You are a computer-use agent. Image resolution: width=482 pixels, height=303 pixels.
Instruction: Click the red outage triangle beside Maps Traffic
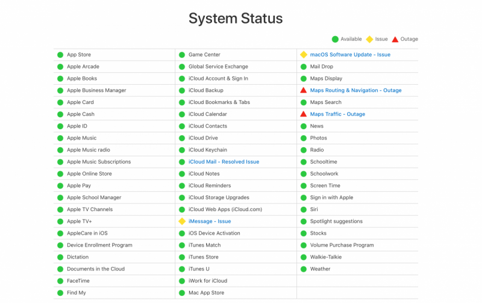304,114
